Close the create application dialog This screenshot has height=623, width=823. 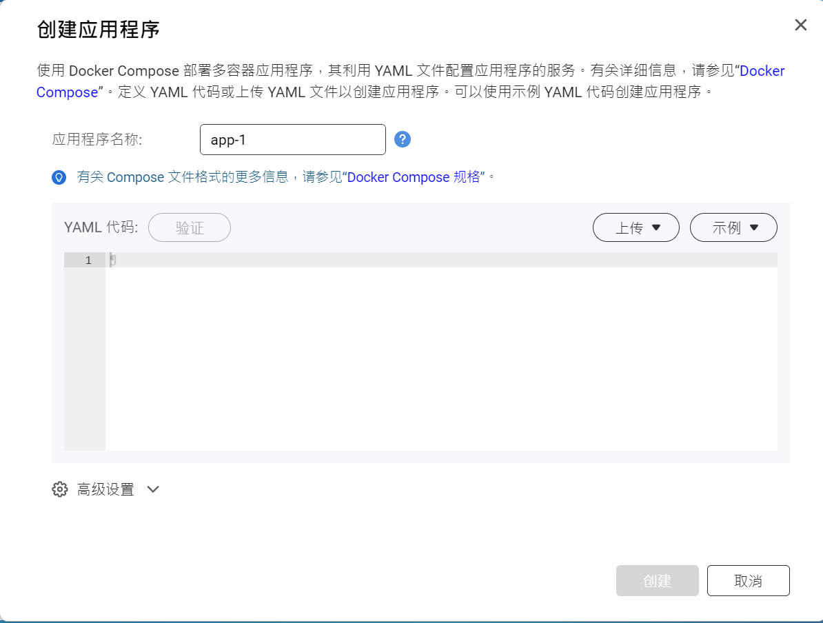point(800,25)
